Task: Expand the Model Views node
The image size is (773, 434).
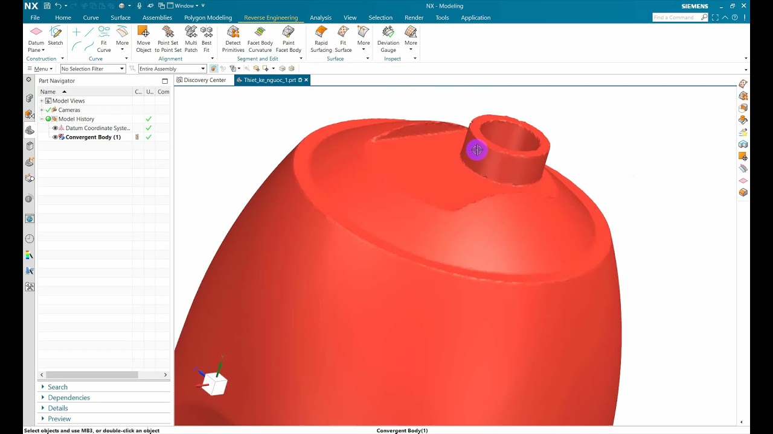Action: pos(42,101)
